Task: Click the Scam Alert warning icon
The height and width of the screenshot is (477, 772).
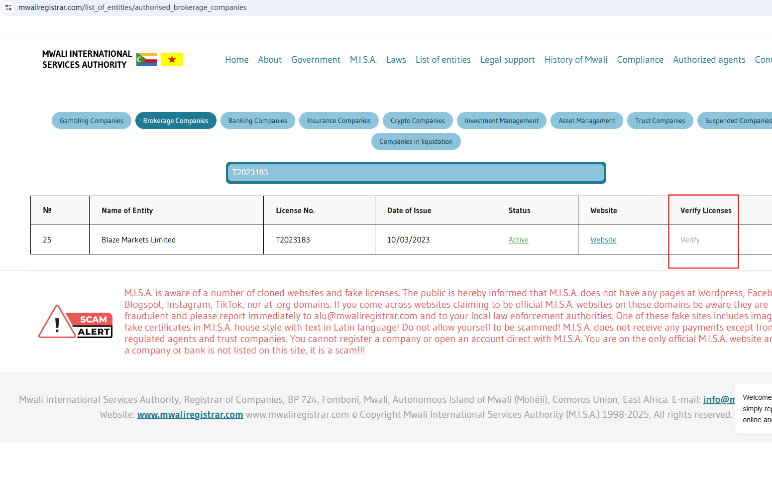Action: 76,322
